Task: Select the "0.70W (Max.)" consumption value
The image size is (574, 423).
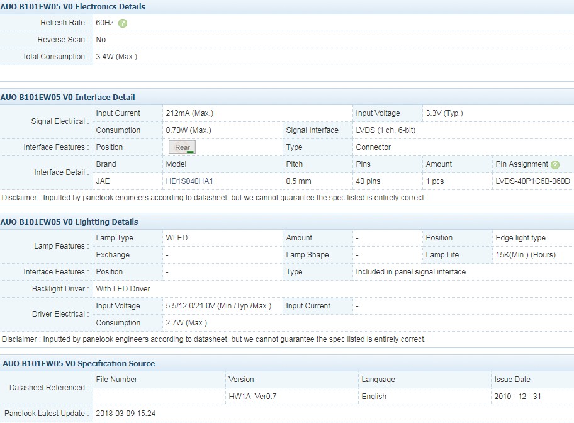Action: pyautogui.click(x=189, y=130)
